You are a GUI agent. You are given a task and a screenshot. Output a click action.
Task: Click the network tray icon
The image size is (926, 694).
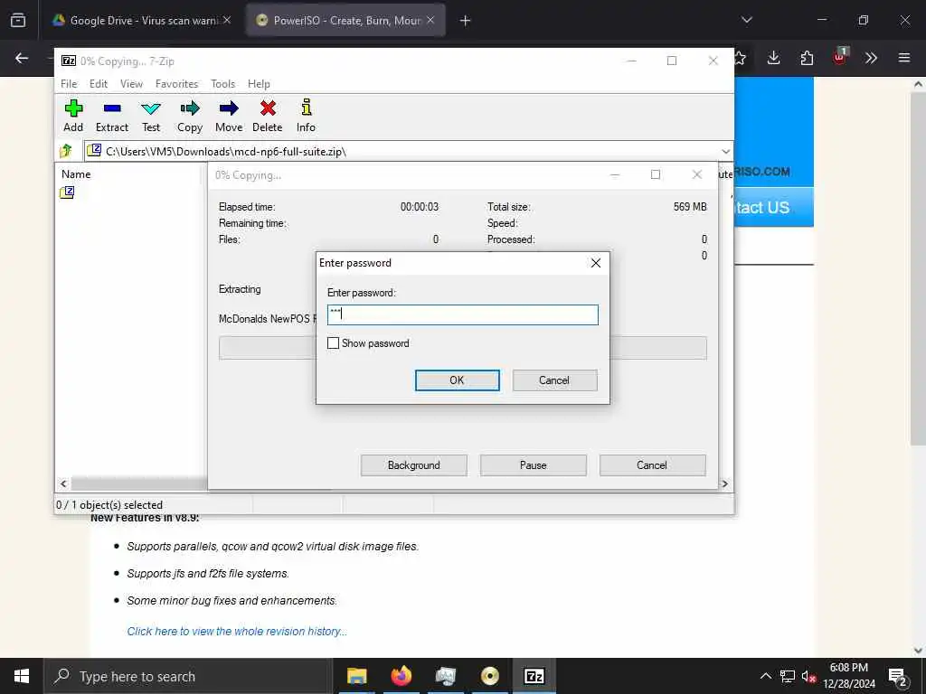(788, 676)
